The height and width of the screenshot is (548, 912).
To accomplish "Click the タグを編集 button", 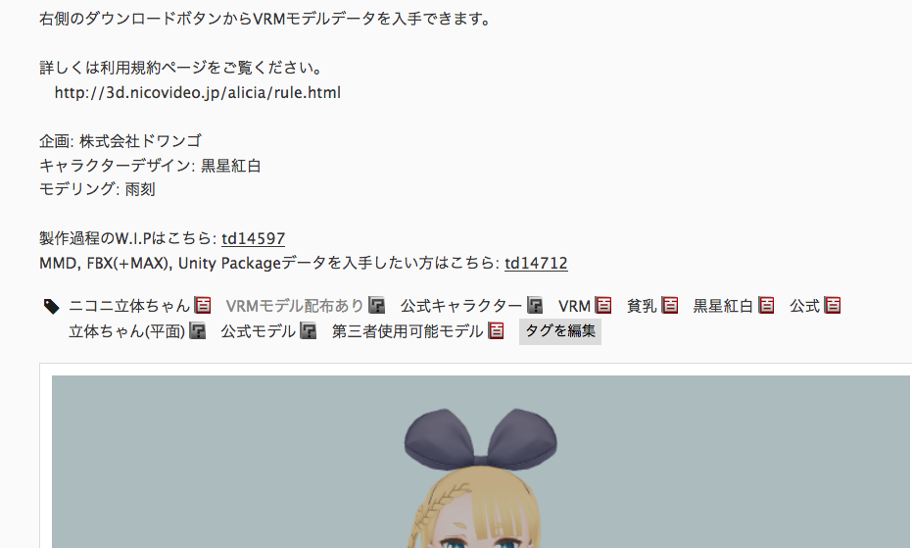I will pyautogui.click(x=560, y=331).
